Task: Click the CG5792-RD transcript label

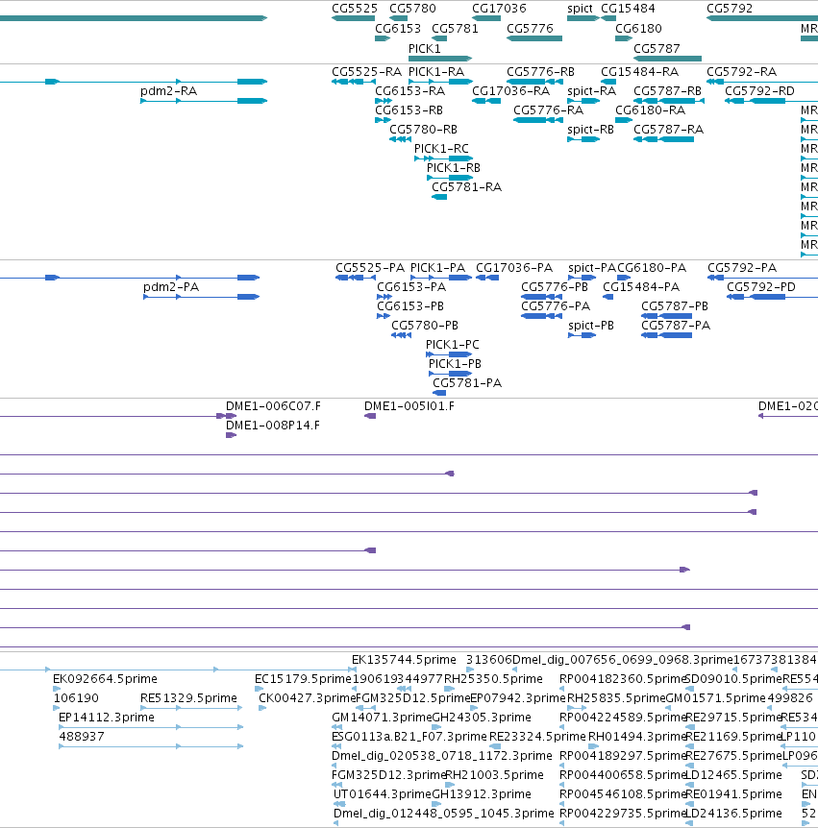Action: click(759, 91)
